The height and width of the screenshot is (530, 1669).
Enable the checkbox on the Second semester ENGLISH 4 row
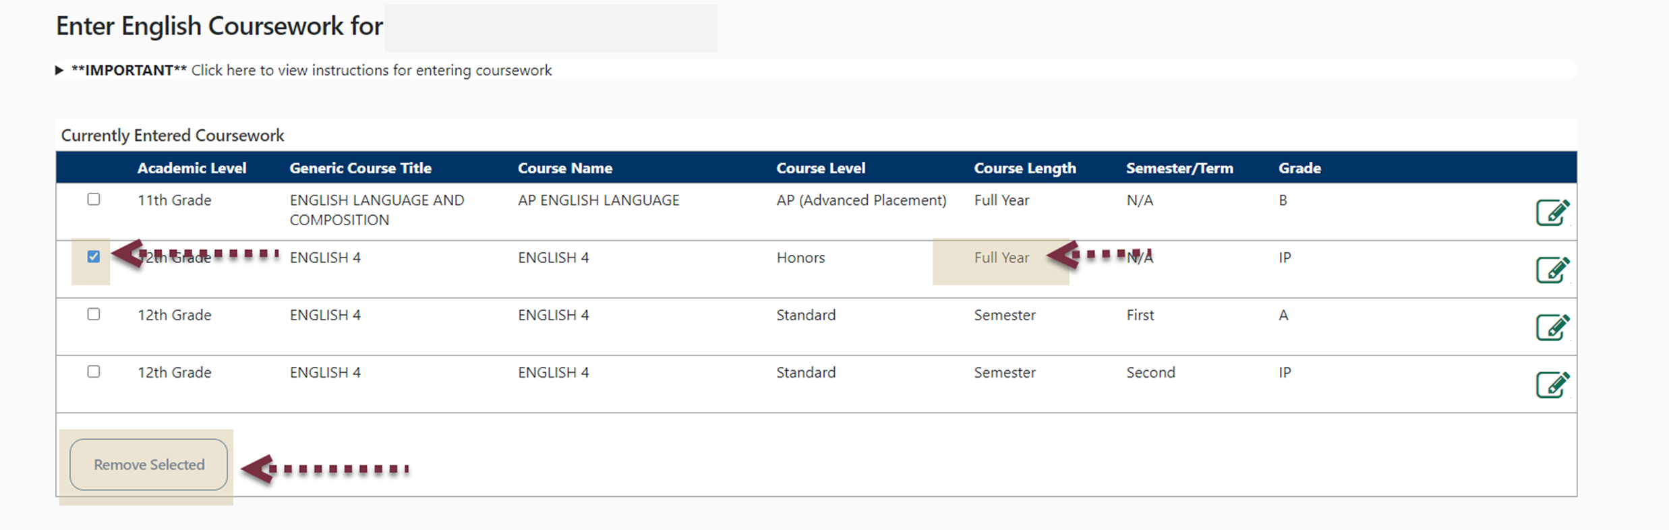pos(94,371)
